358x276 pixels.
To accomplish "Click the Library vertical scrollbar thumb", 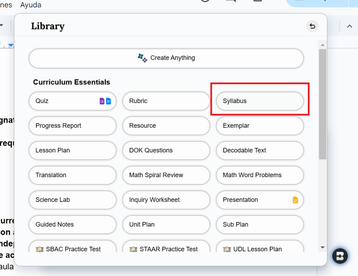I will (322, 105).
